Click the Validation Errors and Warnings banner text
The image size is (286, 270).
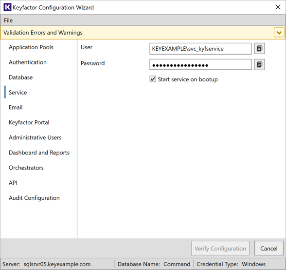(x=43, y=33)
